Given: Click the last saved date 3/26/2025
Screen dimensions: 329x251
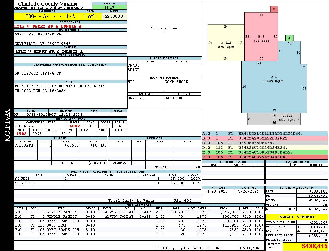Looking at the screenshot, I should pyautogui.click(x=249, y=192).
